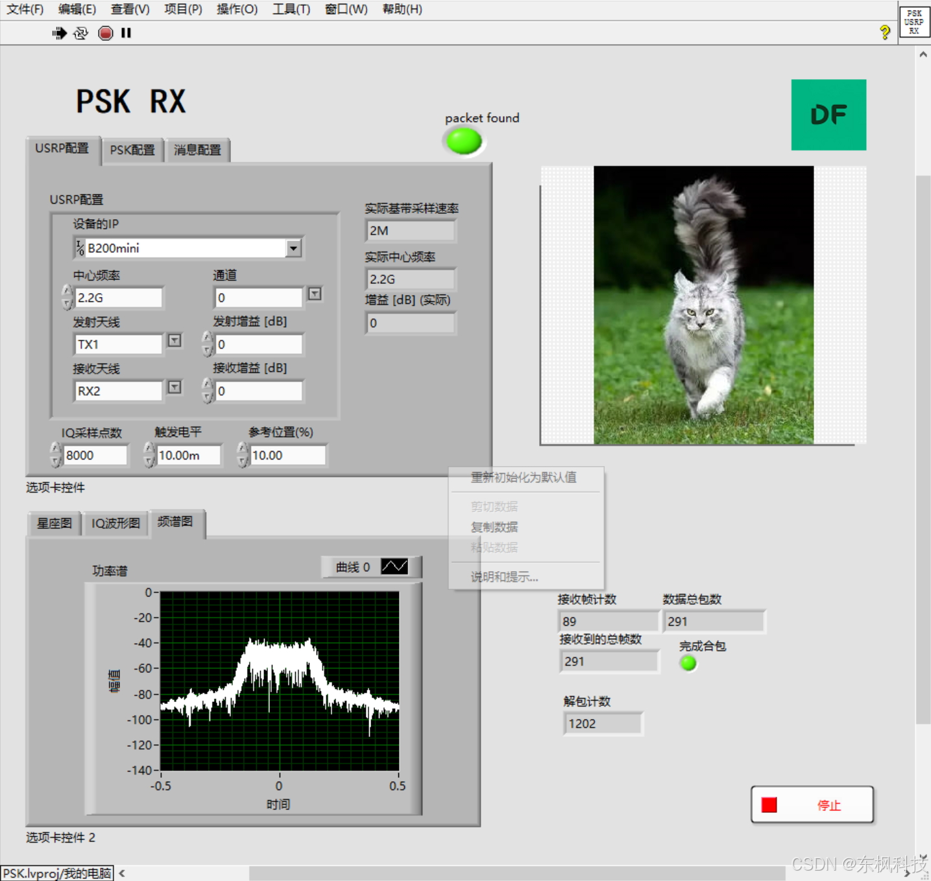The width and height of the screenshot is (931, 881).
Task: Click the green DF logo
Action: tap(828, 115)
